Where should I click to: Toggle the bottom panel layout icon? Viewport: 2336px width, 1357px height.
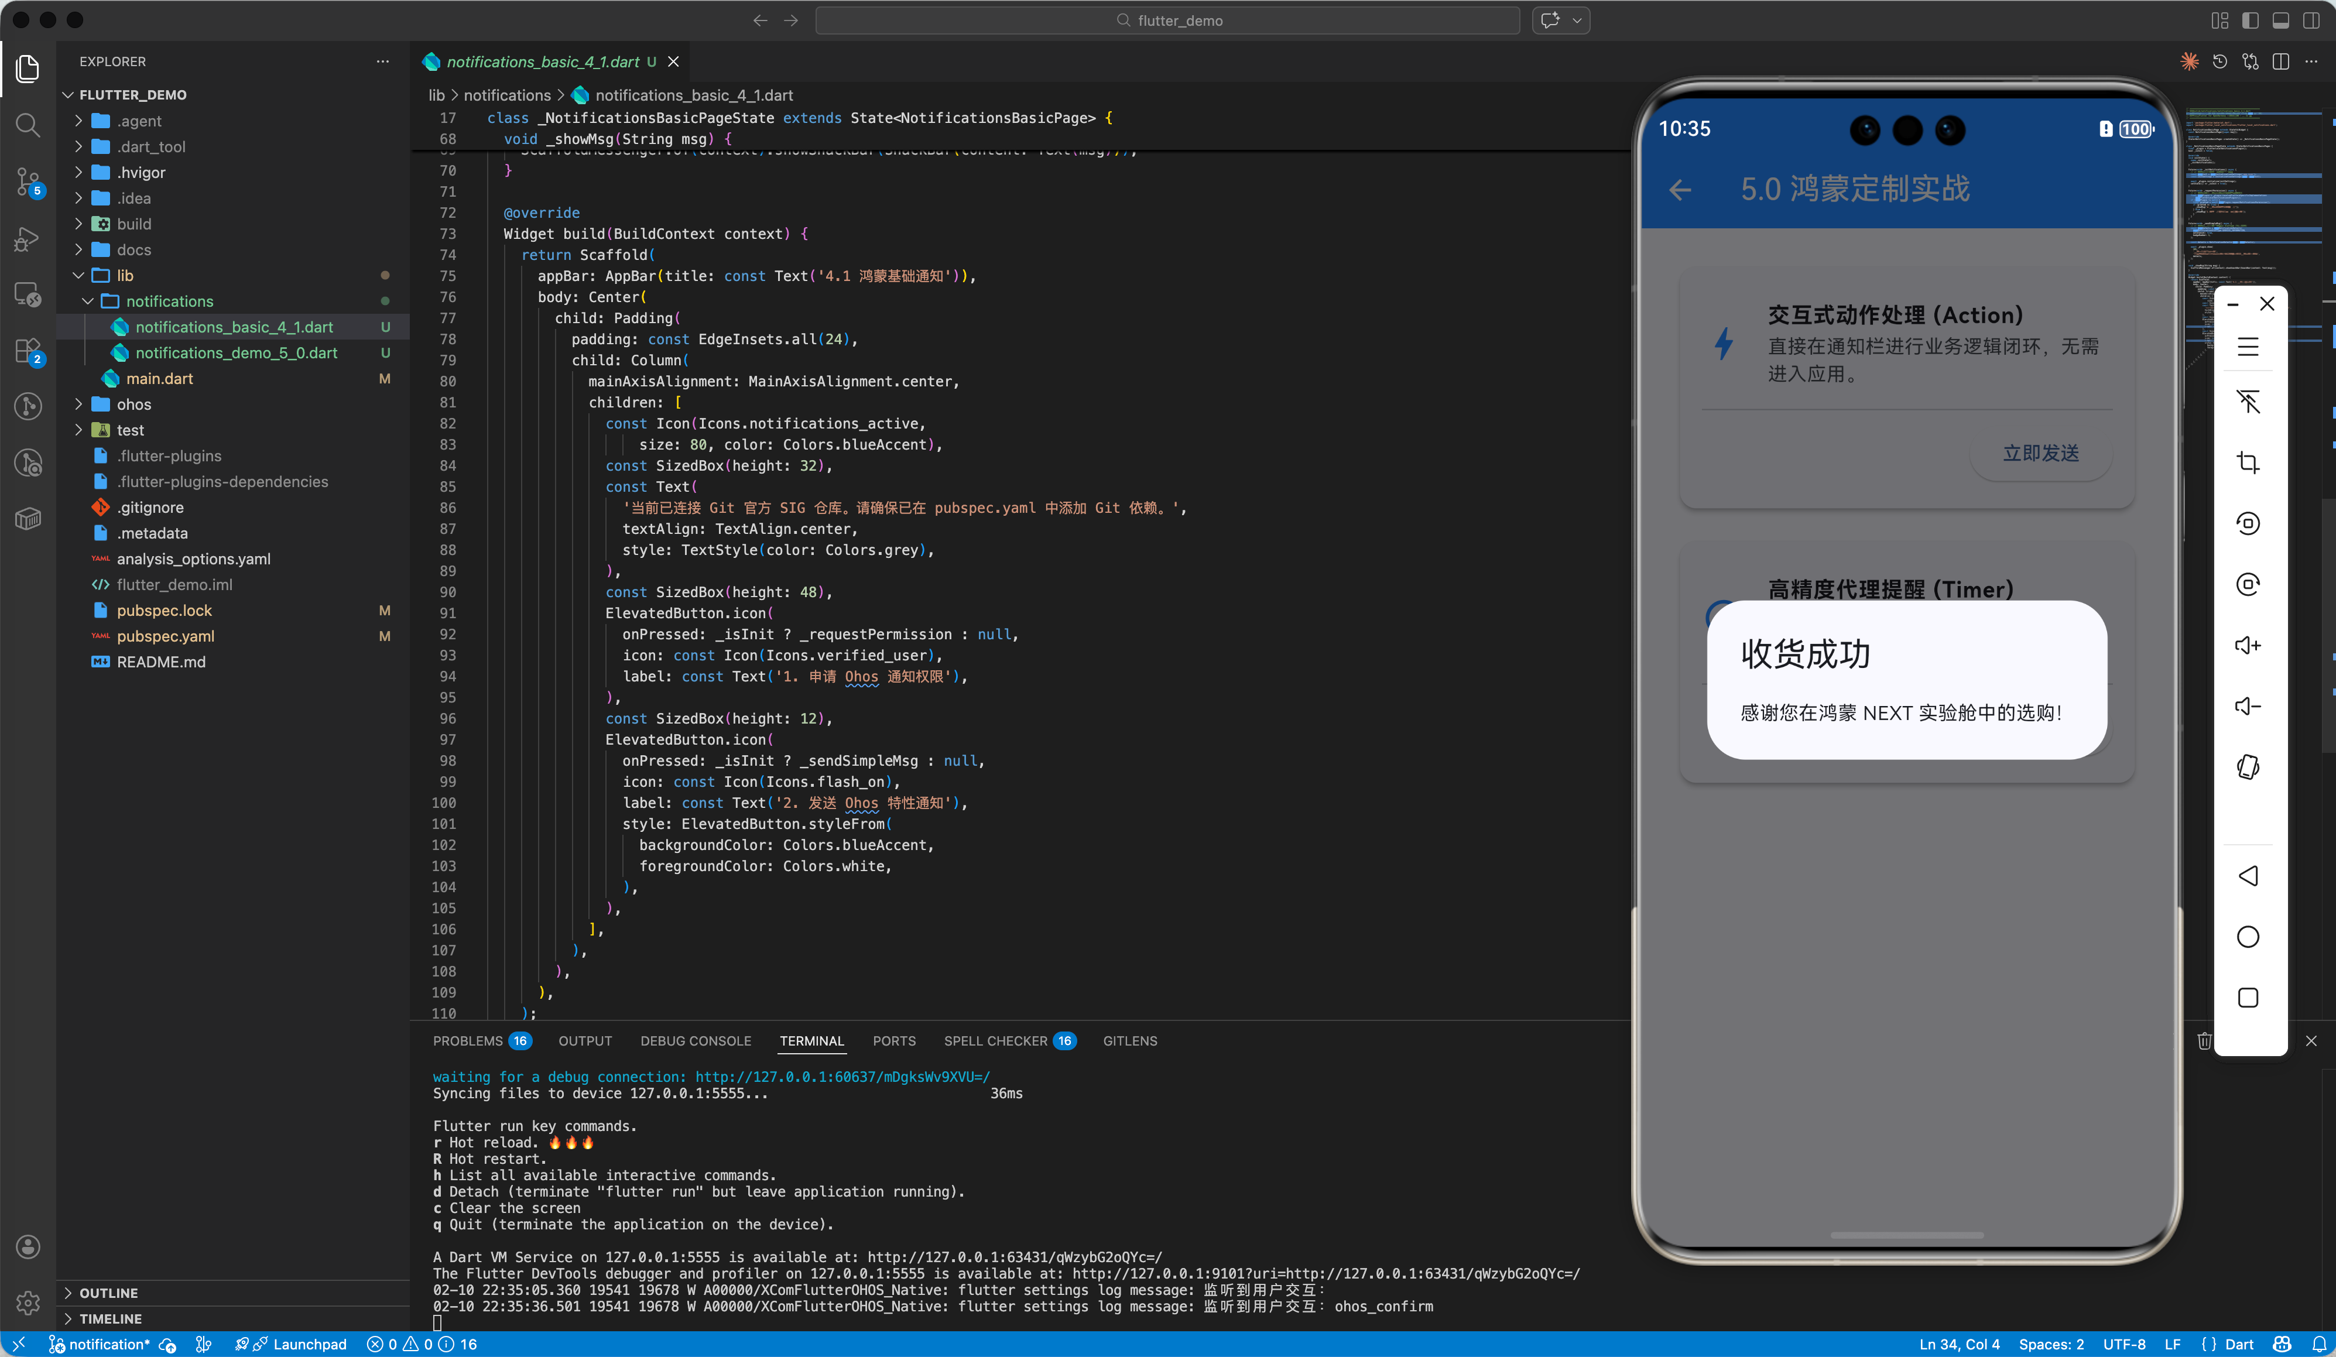(x=2282, y=20)
